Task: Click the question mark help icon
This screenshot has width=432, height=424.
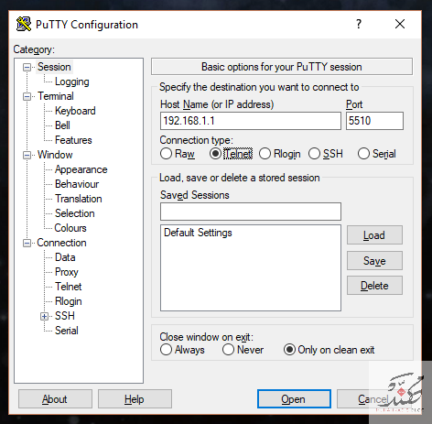Action: point(359,24)
